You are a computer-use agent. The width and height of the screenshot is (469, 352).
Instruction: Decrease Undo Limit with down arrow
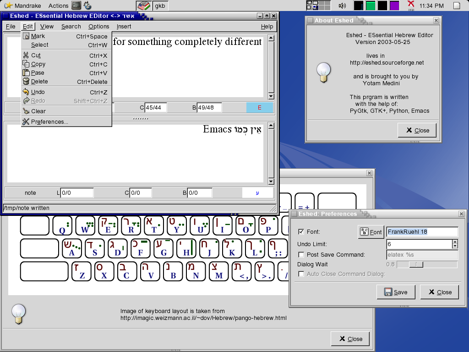455,246
